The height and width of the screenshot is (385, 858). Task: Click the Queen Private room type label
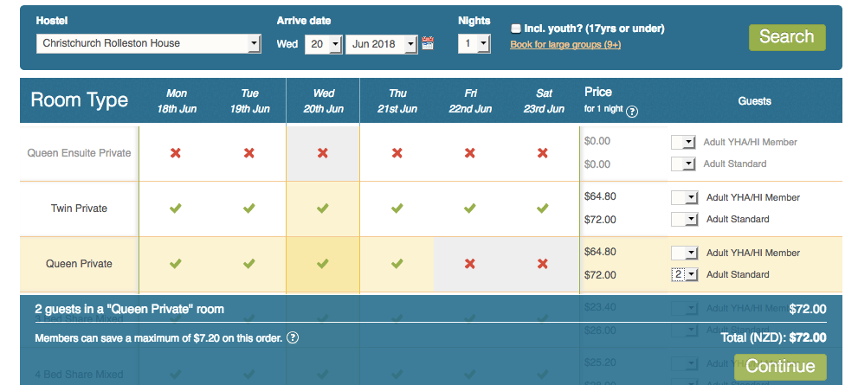(x=79, y=264)
